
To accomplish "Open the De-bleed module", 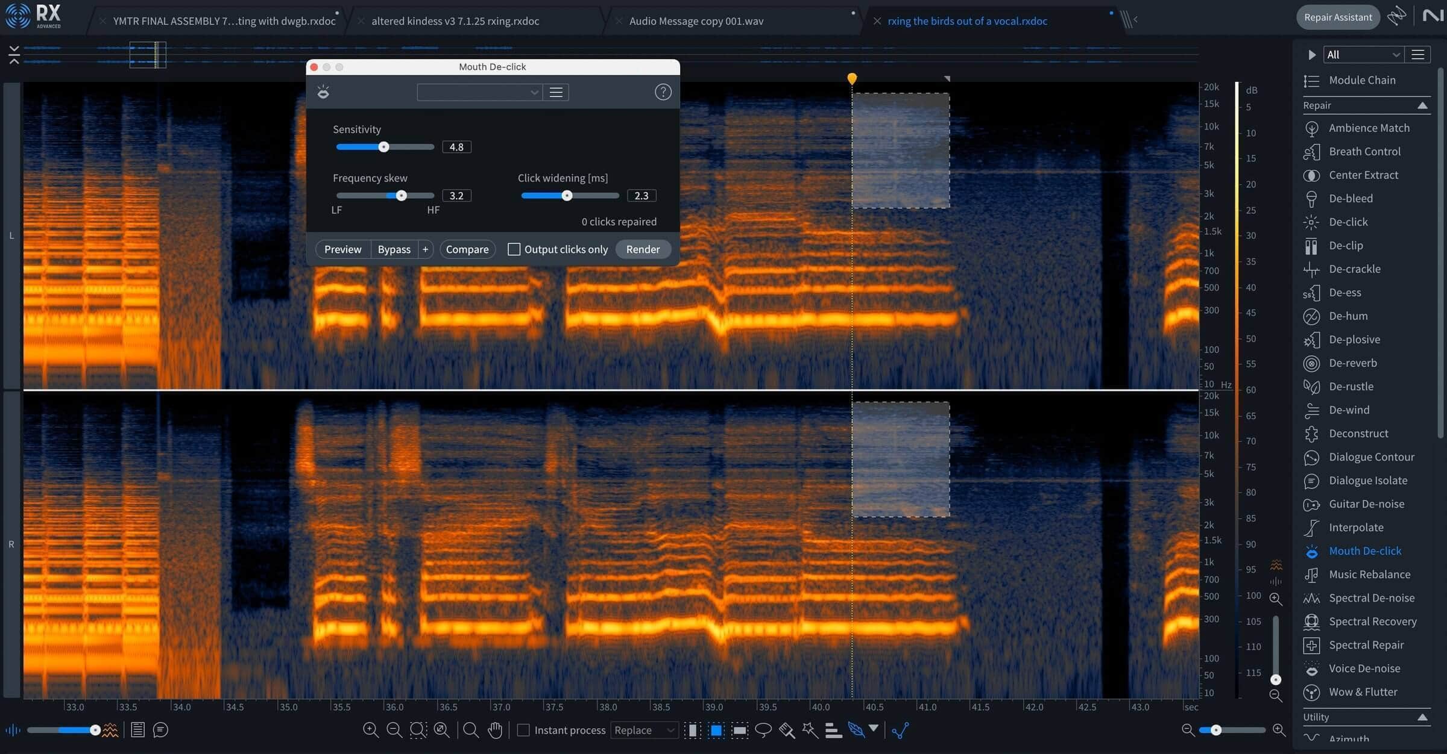I will (x=1338, y=198).
